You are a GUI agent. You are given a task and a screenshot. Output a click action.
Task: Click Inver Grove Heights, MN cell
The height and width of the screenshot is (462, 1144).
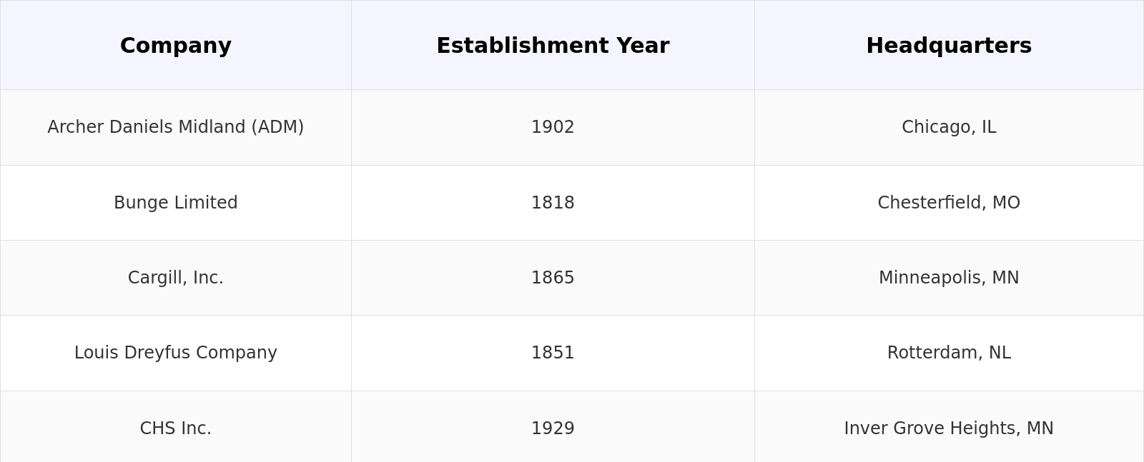[x=948, y=428]
